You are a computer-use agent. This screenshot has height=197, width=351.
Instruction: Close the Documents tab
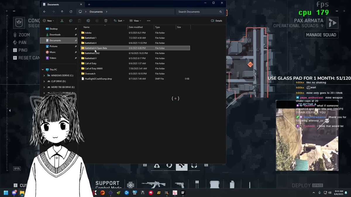(81, 4)
